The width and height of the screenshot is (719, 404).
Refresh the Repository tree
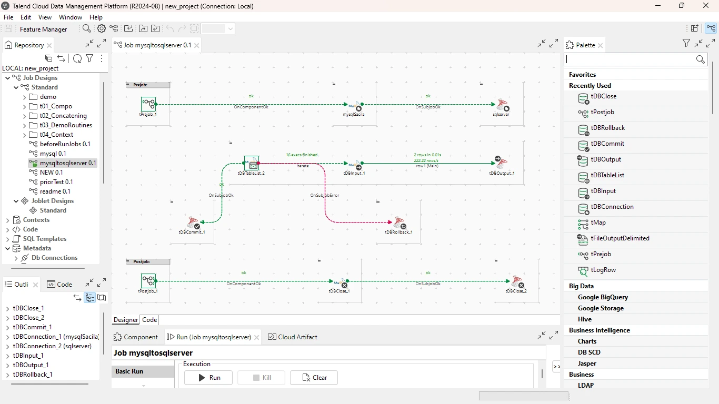(77, 58)
